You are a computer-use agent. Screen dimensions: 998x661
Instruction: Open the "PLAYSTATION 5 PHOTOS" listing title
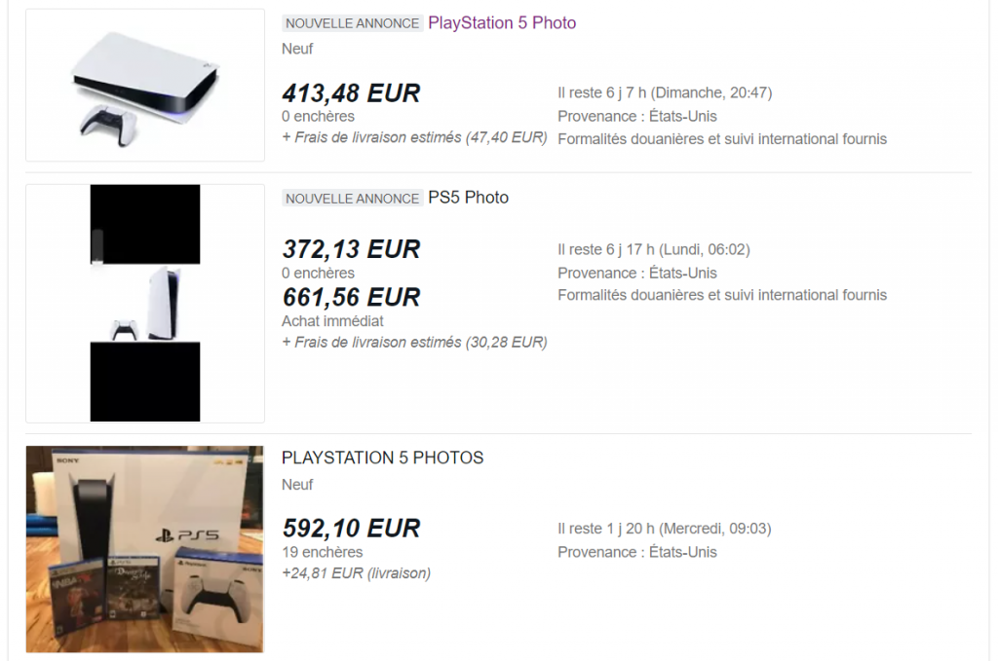pyautogui.click(x=382, y=458)
